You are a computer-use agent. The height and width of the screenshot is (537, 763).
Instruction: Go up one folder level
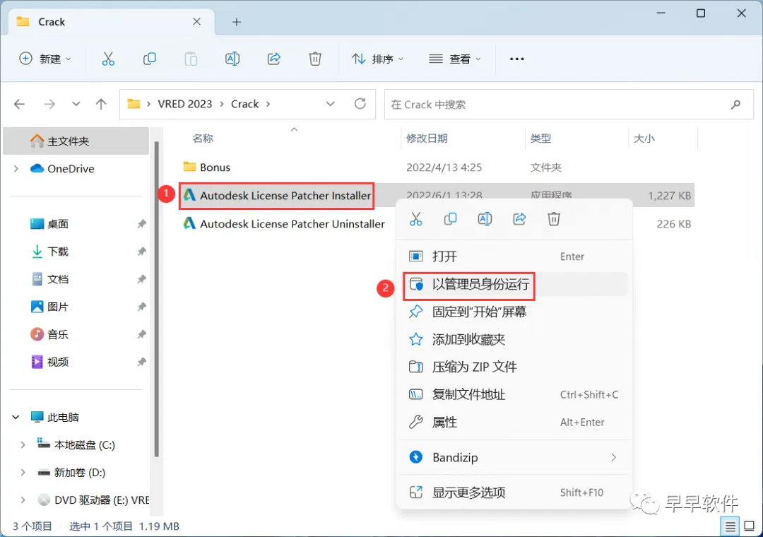click(101, 104)
